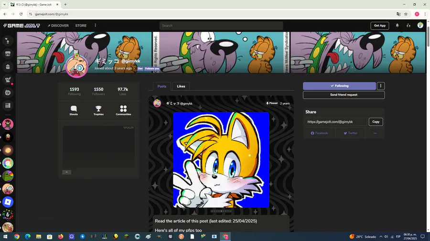Click the profile share URL field
430x241 pixels.
coord(336,122)
